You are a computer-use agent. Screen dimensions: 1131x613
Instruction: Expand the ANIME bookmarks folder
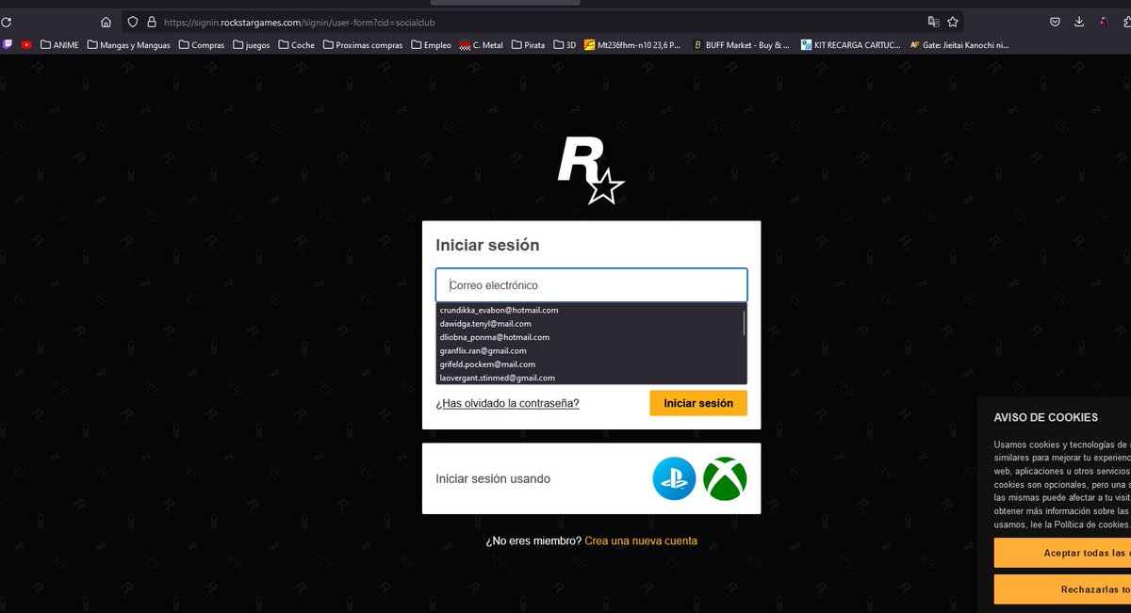59,44
